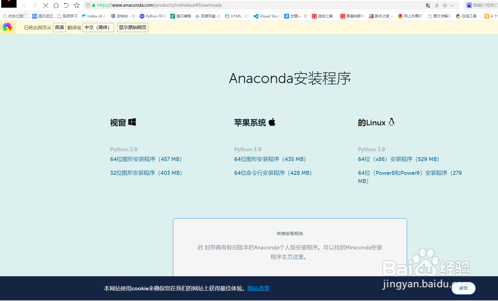Image resolution: width=498 pixels, height=301 pixels.
Task: Click the 显示原始网页 button
Action: 132,27
